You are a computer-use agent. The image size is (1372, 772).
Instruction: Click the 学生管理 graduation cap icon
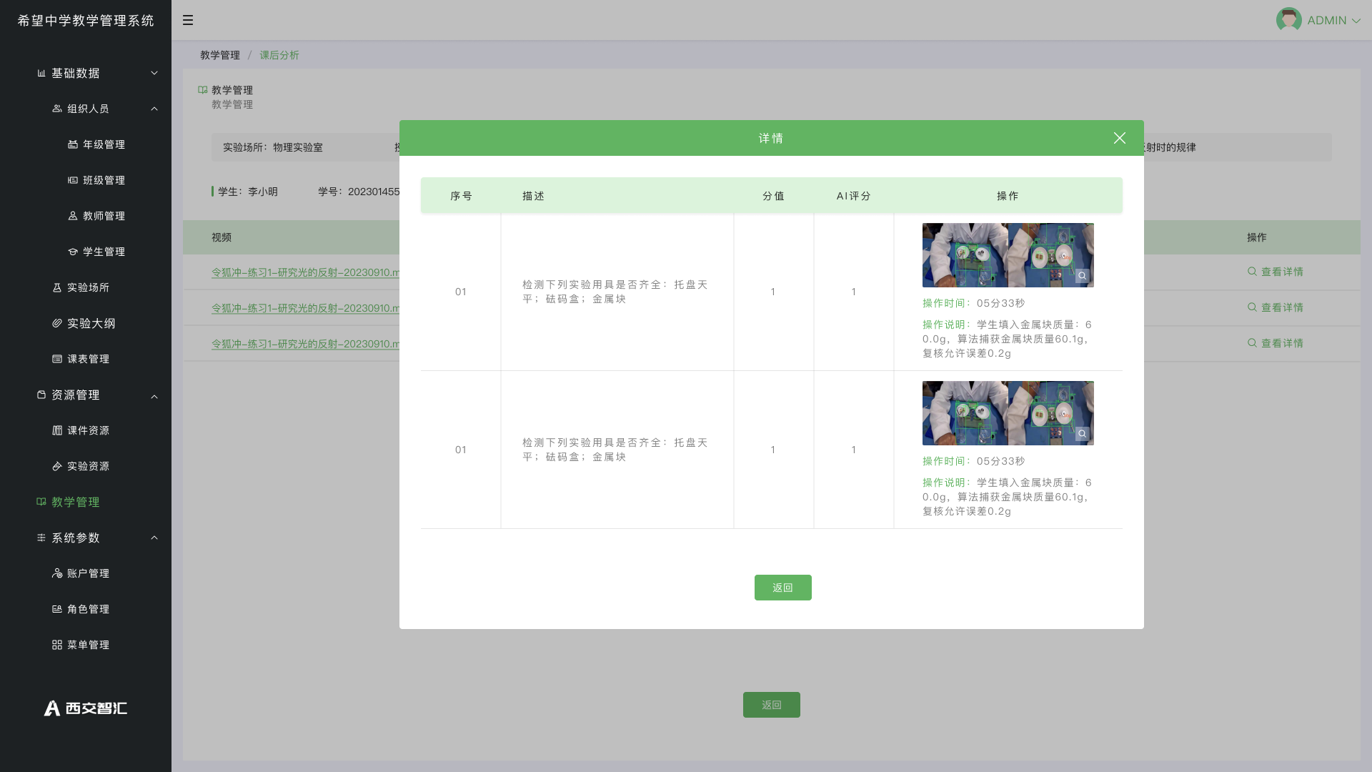pyautogui.click(x=73, y=252)
